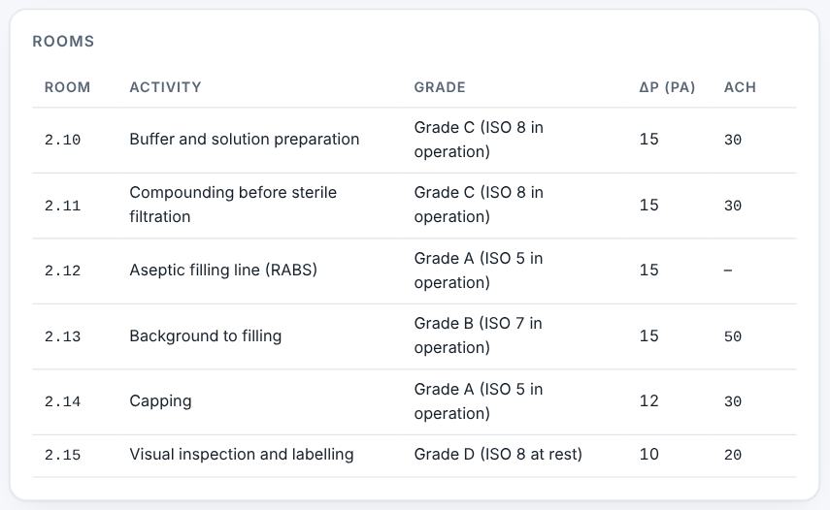Click Grade A cell in room 2.12 row
The width and height of the screenshot is (830, 510).
click(x=479, y=271)
